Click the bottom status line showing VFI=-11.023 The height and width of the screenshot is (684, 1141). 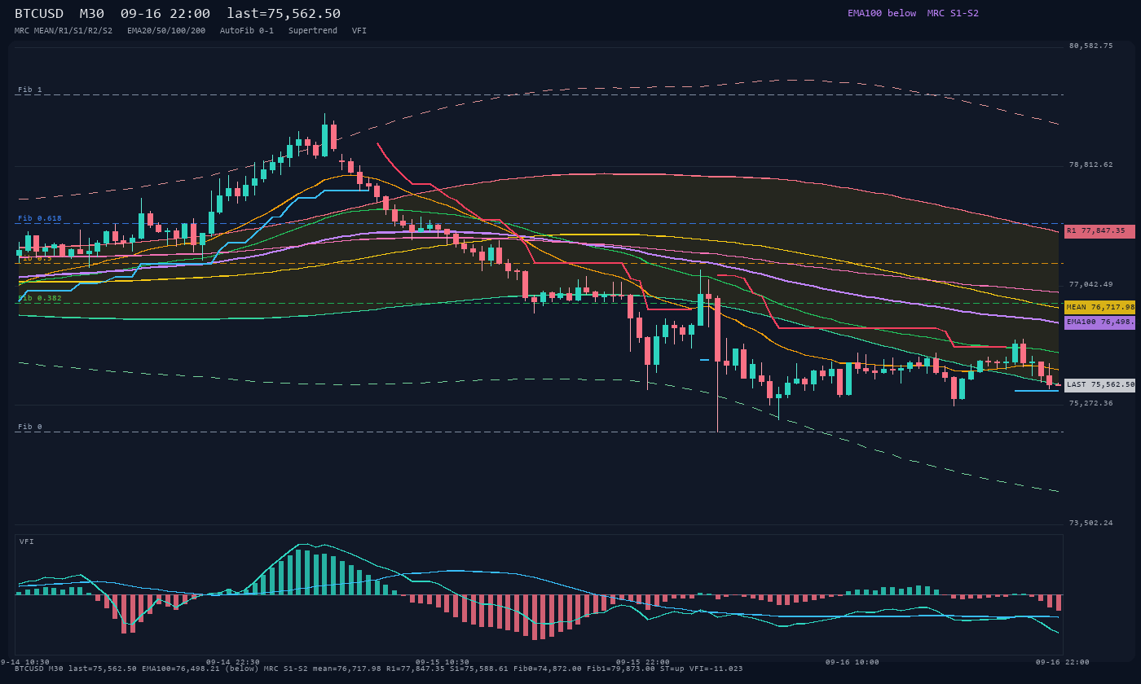coord(379,669)
